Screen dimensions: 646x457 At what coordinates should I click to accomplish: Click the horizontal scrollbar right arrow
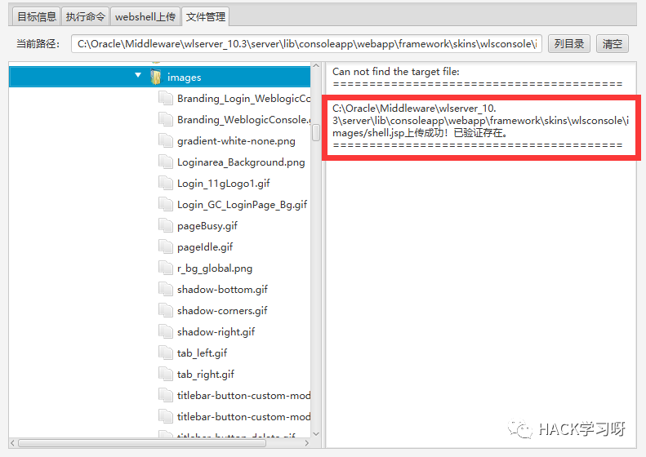[x=306, y=443]
